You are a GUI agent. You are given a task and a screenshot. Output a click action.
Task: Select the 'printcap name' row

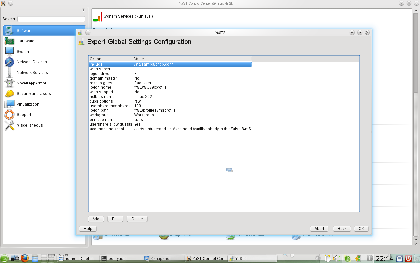tap(170, 120)
